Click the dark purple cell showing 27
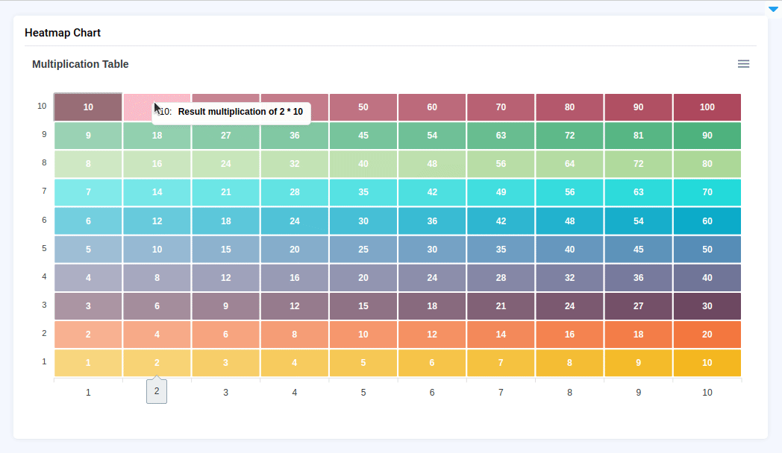 point(638,306)
